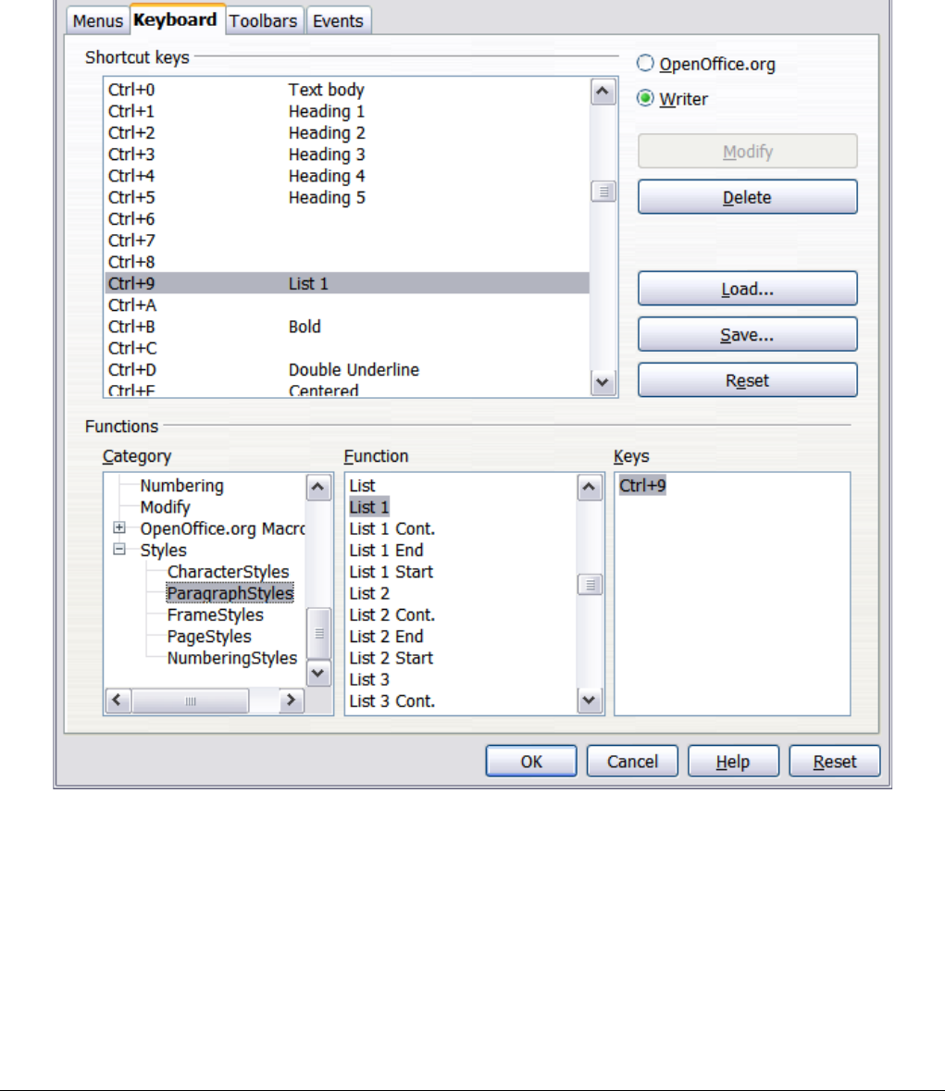Select Numbering in Category tree
The height and width of the screenshot is (1091, 945).
[181, 486]
